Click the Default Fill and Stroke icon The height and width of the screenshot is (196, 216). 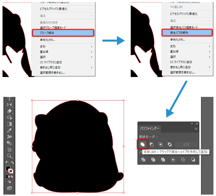pos(7,162)
